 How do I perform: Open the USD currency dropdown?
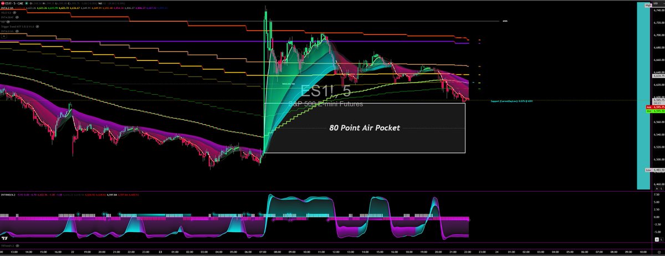point(659,3)
